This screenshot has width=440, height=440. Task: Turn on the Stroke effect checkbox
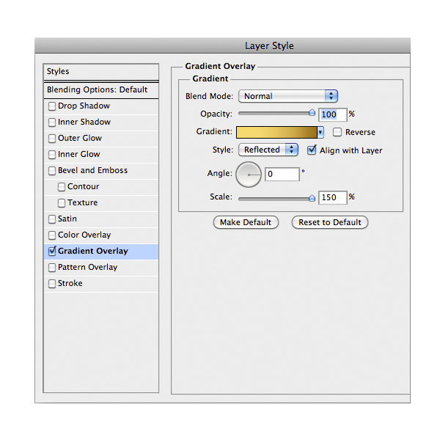tap(52, 284)
